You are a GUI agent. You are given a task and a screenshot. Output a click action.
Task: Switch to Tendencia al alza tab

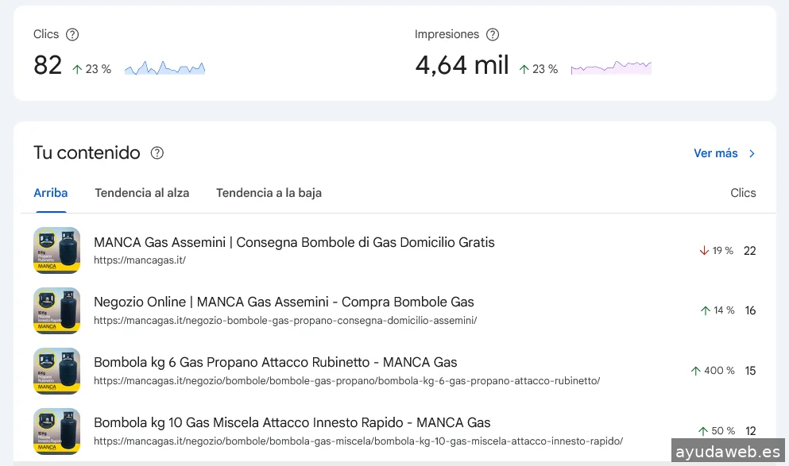coord(142,193)
